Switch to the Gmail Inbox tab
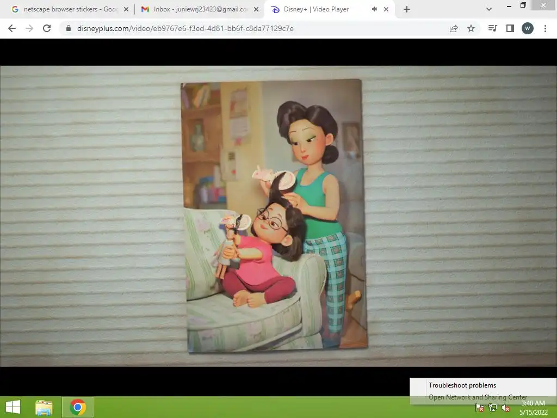Image resolution: width=557 pixels, height=418 pixels. (x=200, y=9)
